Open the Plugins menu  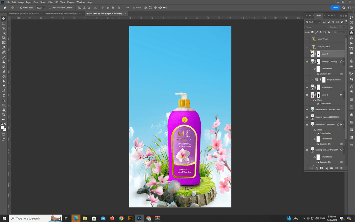(x=71, y=2)
